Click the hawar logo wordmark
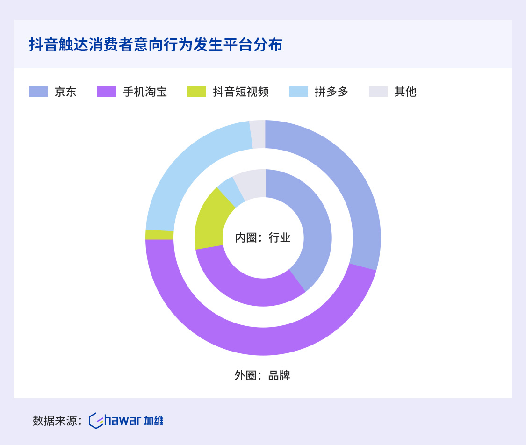Screen dimensions: 526x445 click(123, 420)
